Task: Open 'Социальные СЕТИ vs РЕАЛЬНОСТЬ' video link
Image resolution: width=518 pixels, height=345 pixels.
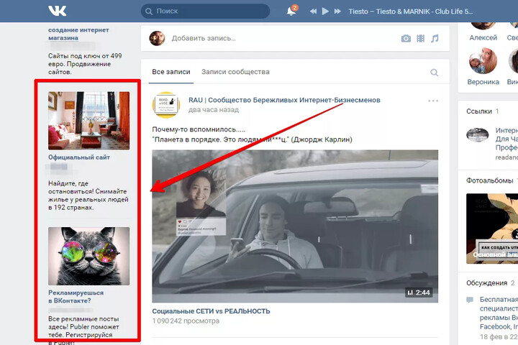Action: [211, 311]
